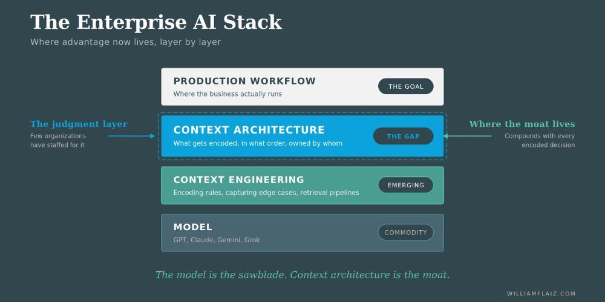Select the MODEL layer heading

pyautogui.click(x=192, y=227)
